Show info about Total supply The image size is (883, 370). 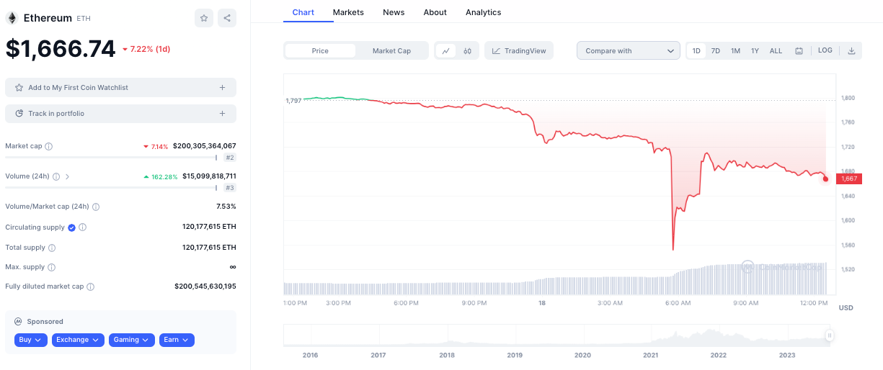click(52, 248)
